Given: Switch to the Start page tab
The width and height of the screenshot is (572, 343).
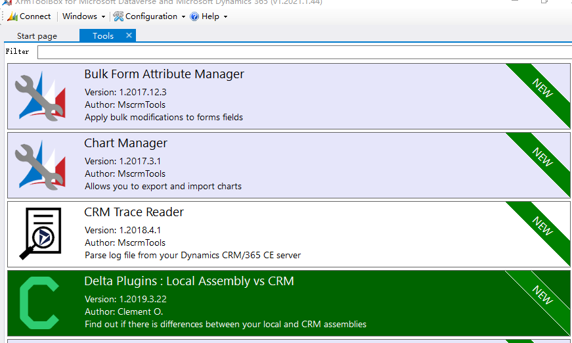Looking at the screenshot, I should (x=37, y=35).
